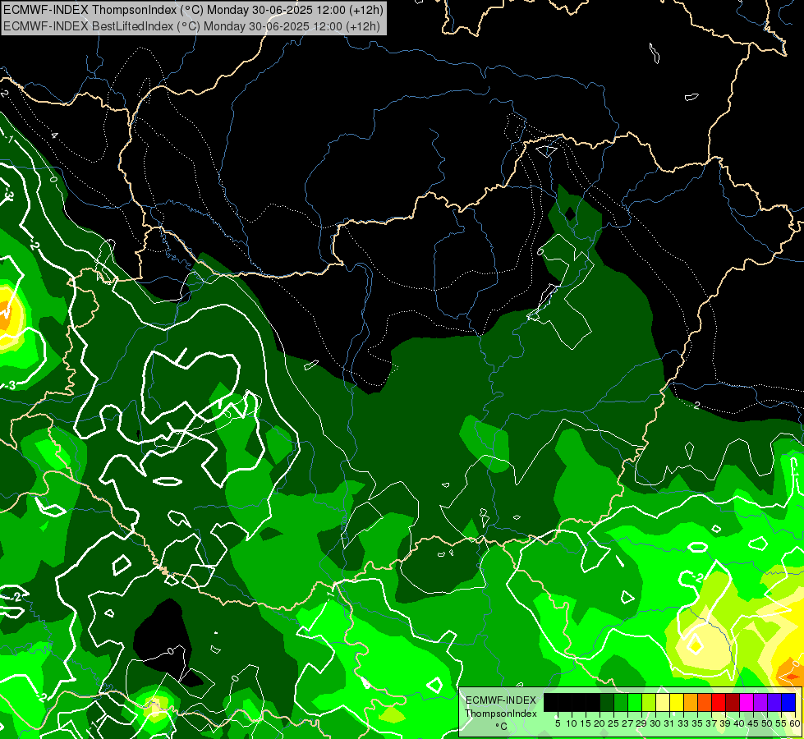Click the legend label ThompsonIndex

(x=501, y=714)
